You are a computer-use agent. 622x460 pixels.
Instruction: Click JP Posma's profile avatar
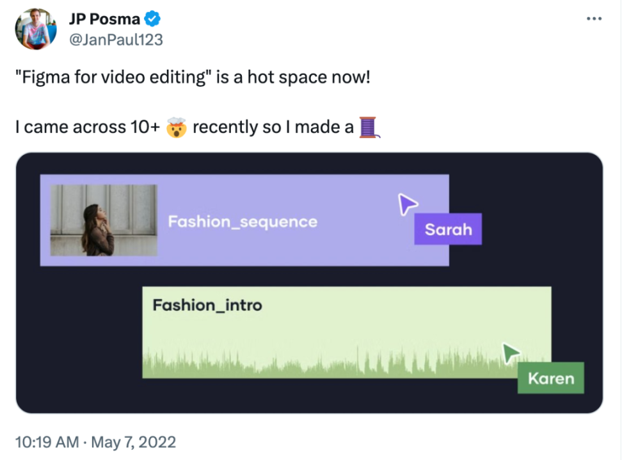(36, 29)
